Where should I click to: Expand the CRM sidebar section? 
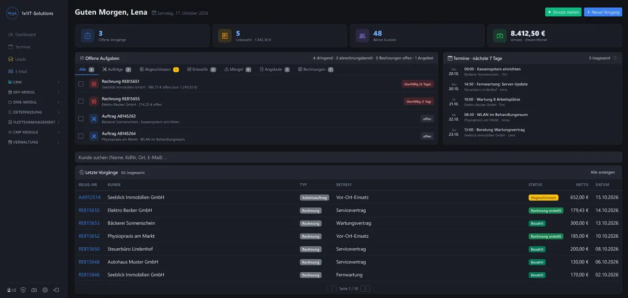tap(33, 82)
